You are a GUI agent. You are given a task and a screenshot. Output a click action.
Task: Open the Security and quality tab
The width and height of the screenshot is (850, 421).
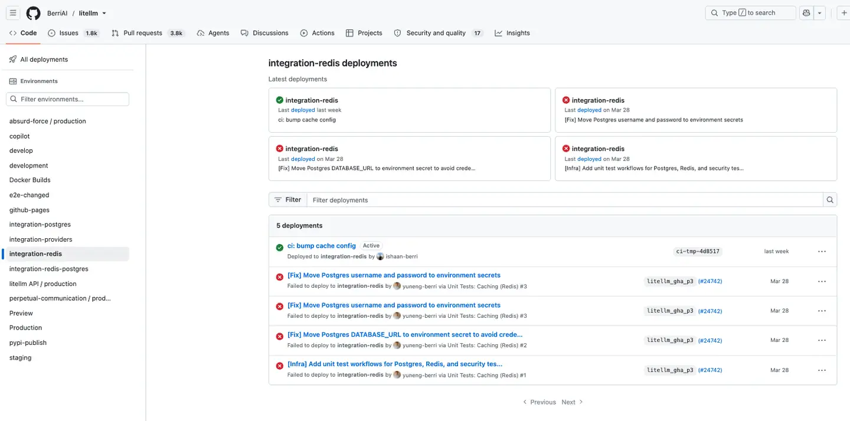point(439,33)
